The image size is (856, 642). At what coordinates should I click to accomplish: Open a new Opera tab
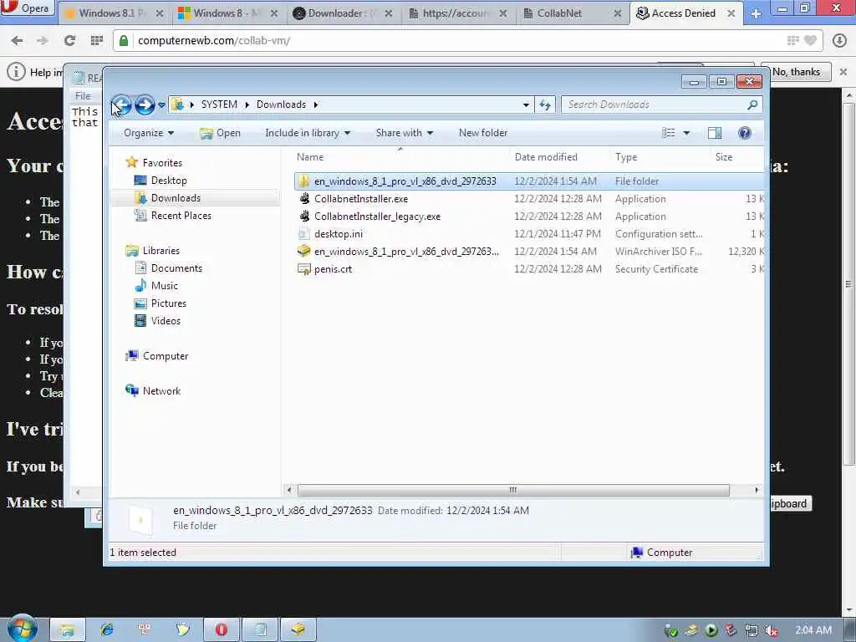click(756, 13)
